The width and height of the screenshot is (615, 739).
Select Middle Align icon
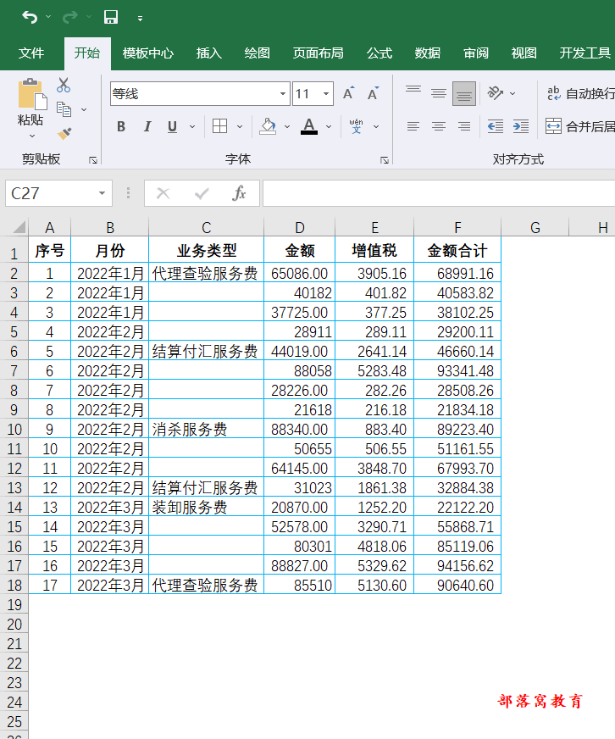click(x=439, y=93)
